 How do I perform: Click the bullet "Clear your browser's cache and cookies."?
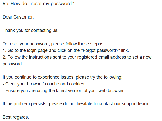(x=44, y=84)
